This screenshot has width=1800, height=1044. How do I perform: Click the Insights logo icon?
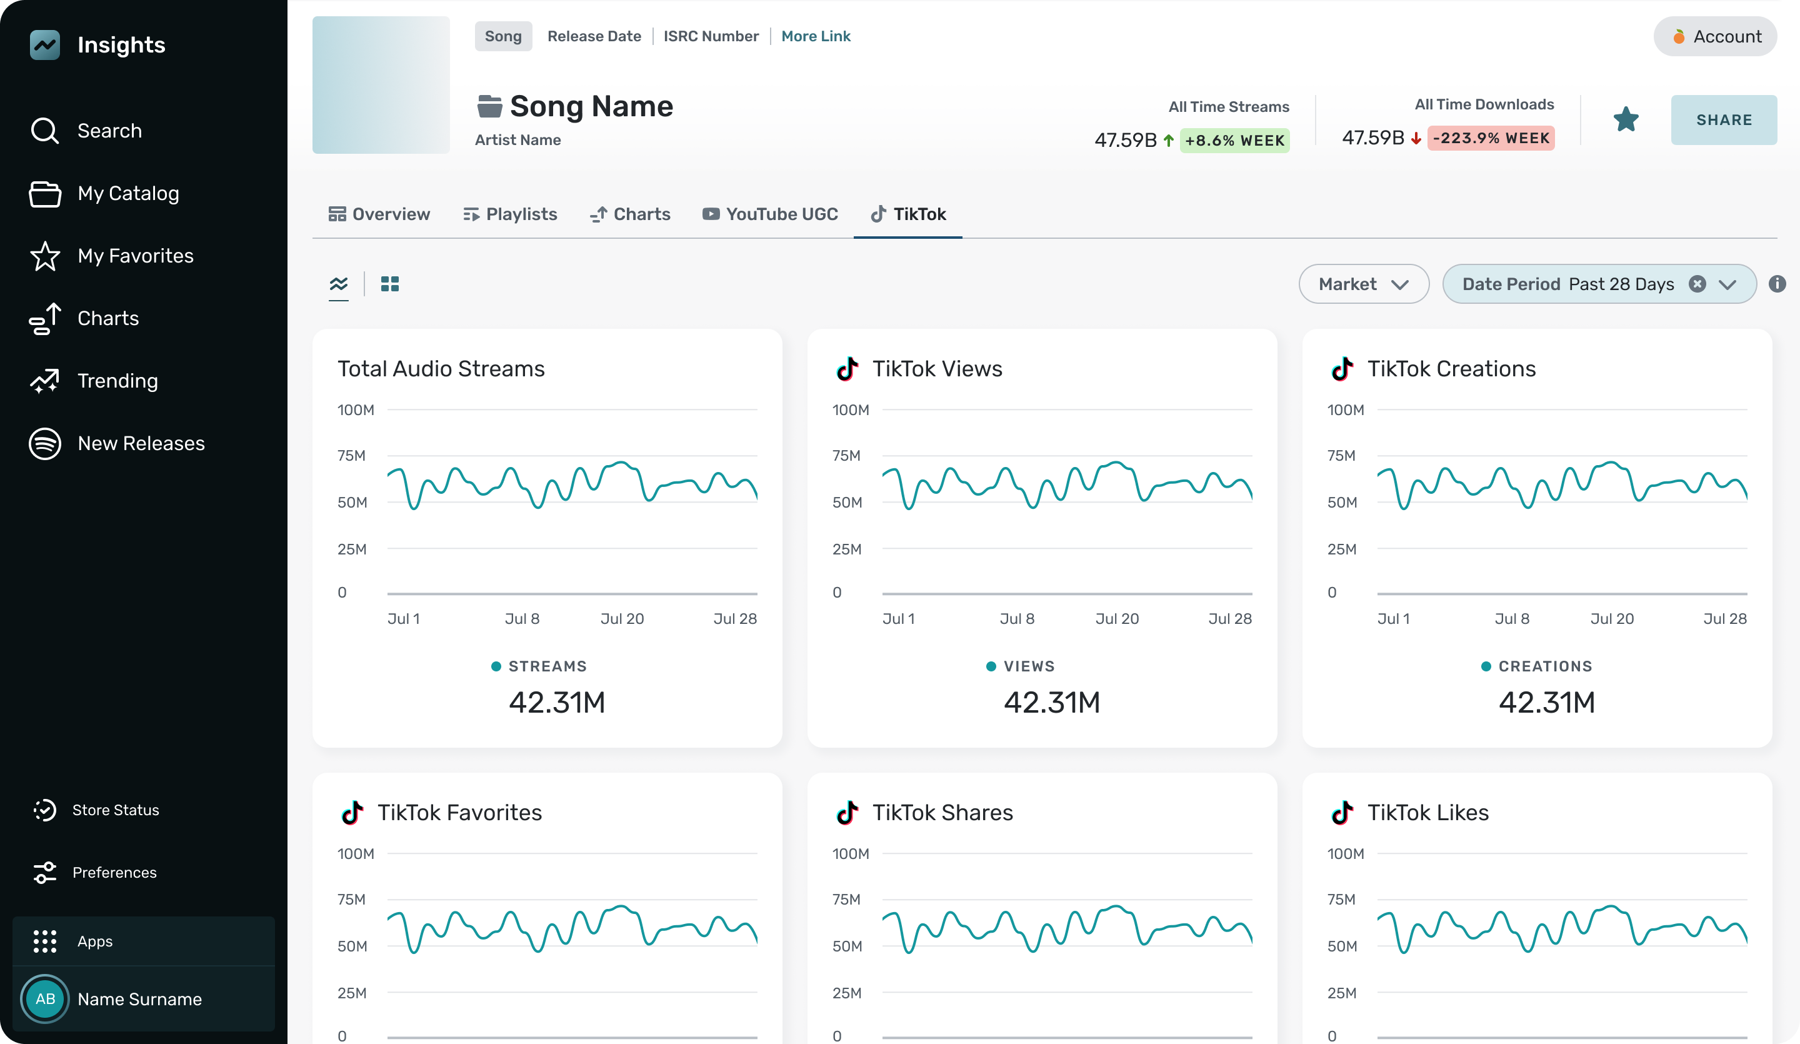(44, 45)
